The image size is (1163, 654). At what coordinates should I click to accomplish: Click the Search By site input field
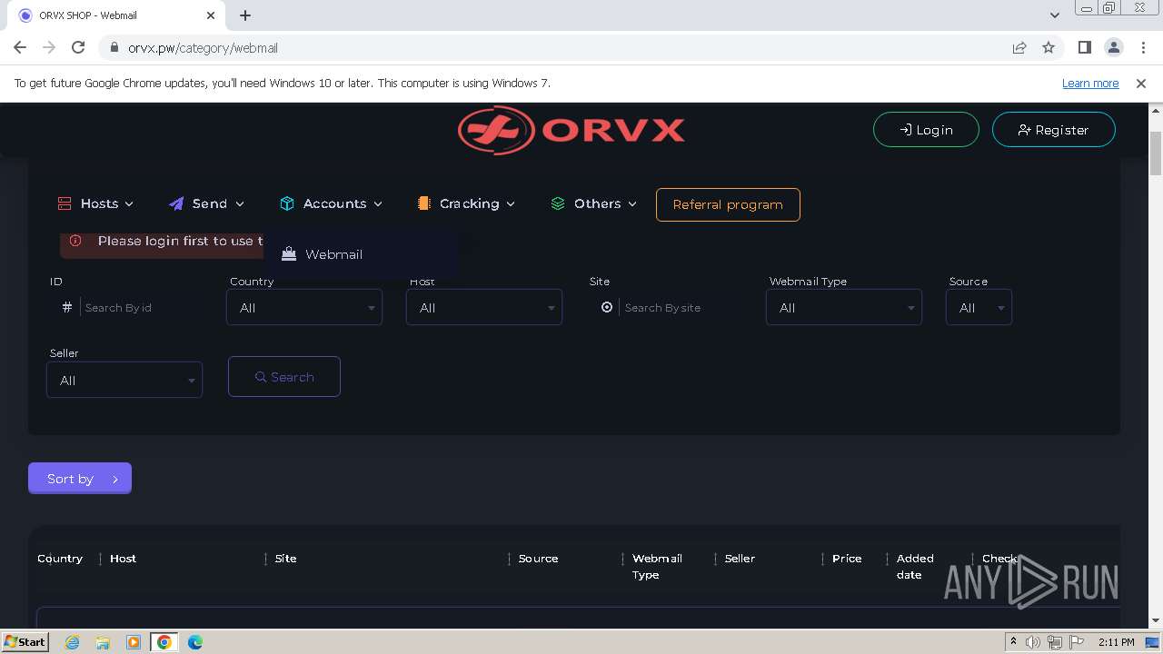click(x=681, y=308)
